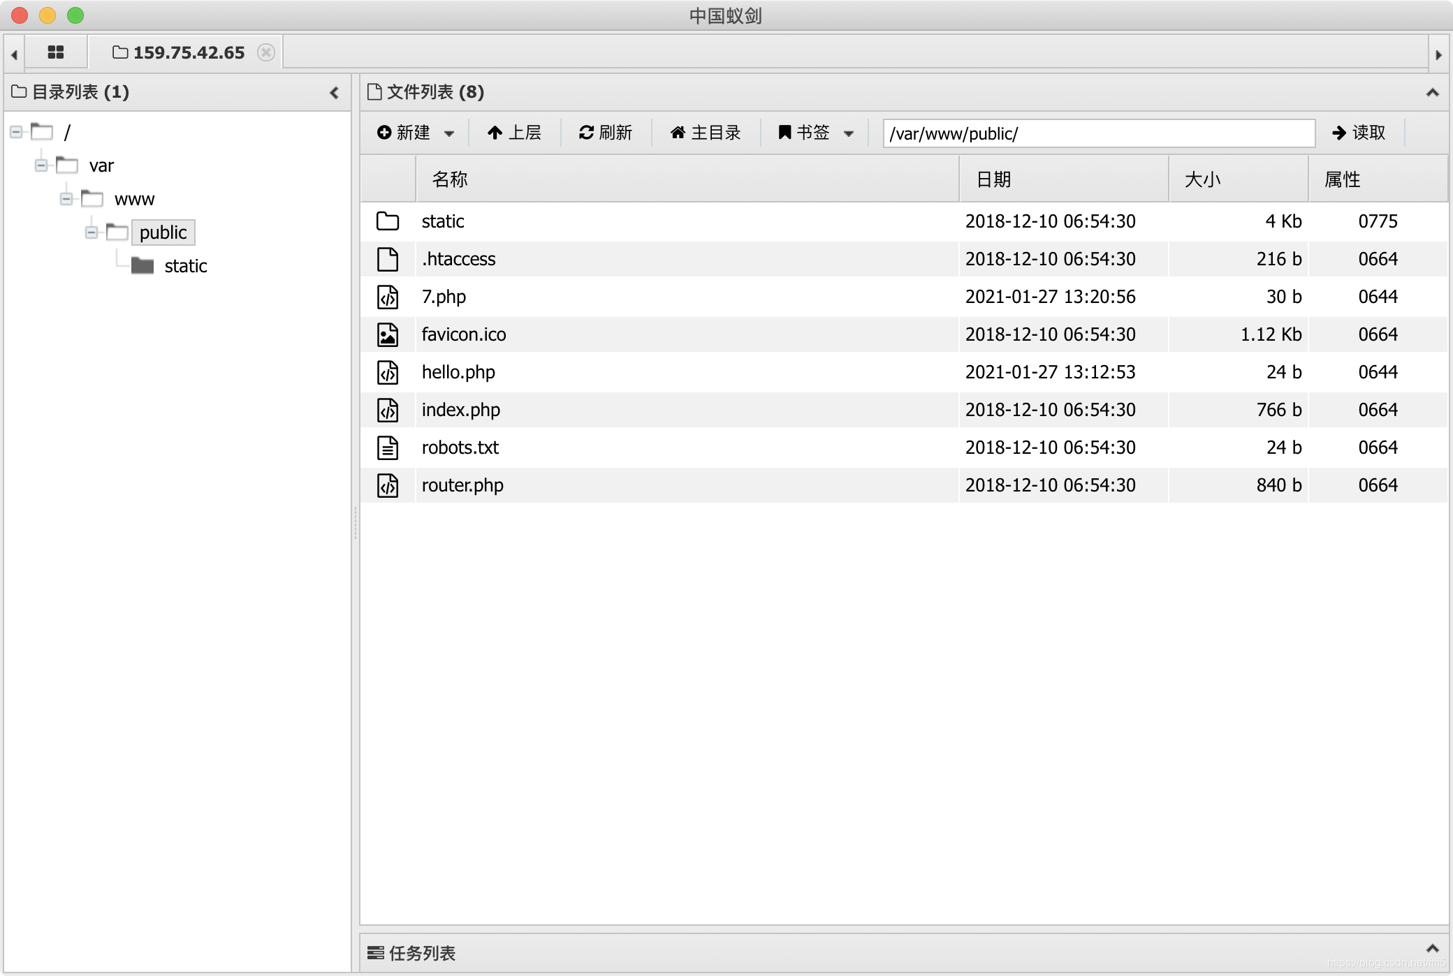Click the 0775 attribute cell
Screen dimensions: 1453x976
[1378, 221]
